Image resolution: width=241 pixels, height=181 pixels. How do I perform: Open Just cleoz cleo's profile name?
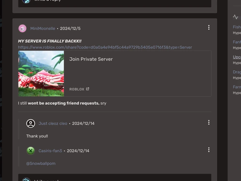pos(53,123)
